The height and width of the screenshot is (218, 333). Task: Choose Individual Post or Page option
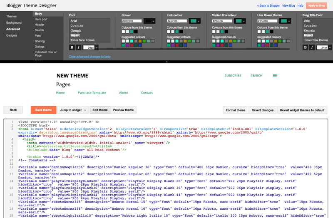tap(46, 54)
